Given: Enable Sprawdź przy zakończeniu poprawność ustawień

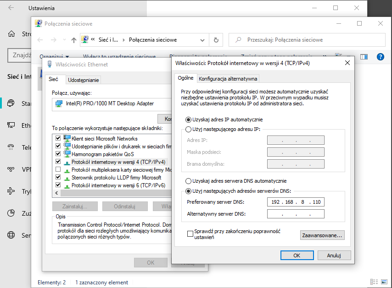Looking at the screenshot, I should pyautogui.click(x=190, y=234).
